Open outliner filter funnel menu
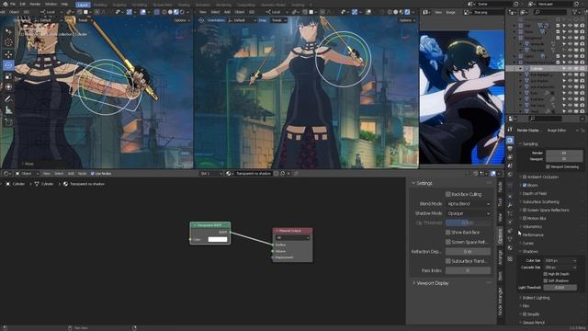Viewport: 588px width, 331px height. click(576, 12)
